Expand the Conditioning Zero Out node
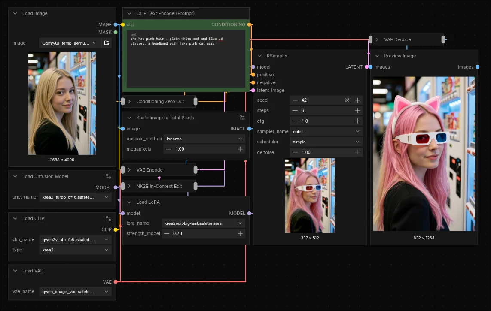 coord(129,101)
